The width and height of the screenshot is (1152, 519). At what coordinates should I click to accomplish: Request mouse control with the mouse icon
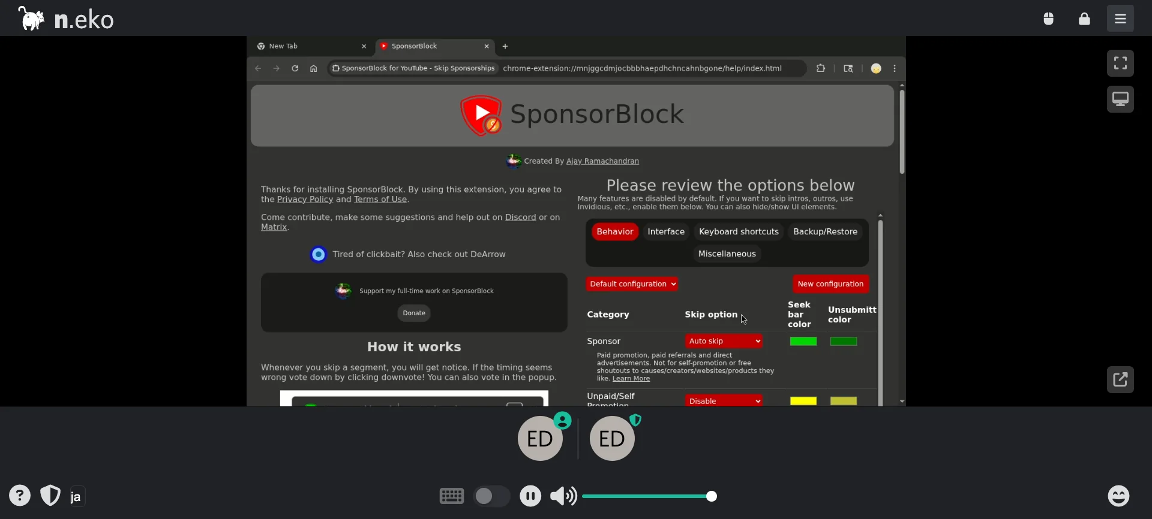pyautogui.click(x=1048, y=19)
